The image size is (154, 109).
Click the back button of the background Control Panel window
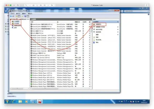6,11
